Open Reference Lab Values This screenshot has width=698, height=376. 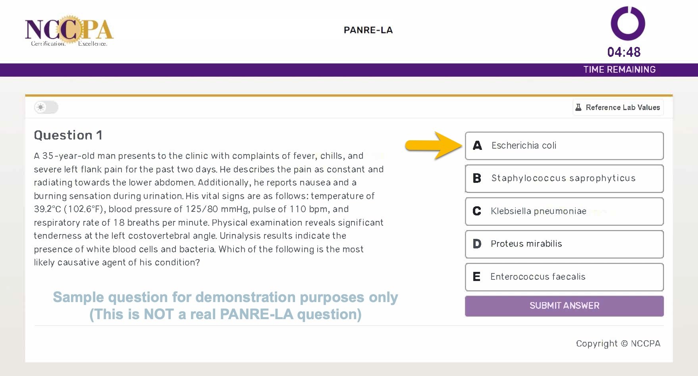point(618,107)
